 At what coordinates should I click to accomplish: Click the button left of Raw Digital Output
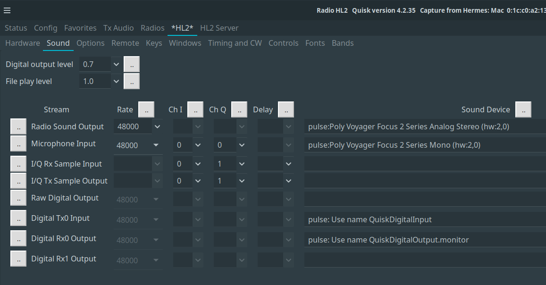pyautogui.click(x=18, y=198)
